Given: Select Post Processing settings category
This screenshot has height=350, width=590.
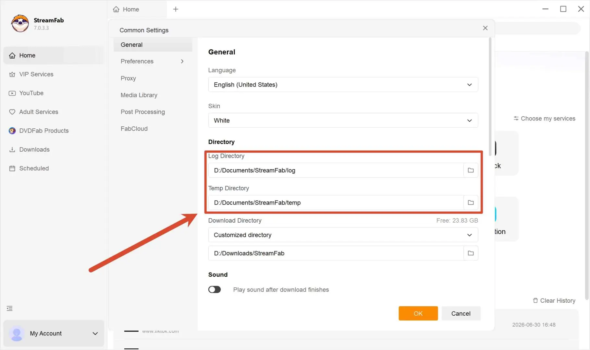Looking at the screenshot, I should click(153, 112).
